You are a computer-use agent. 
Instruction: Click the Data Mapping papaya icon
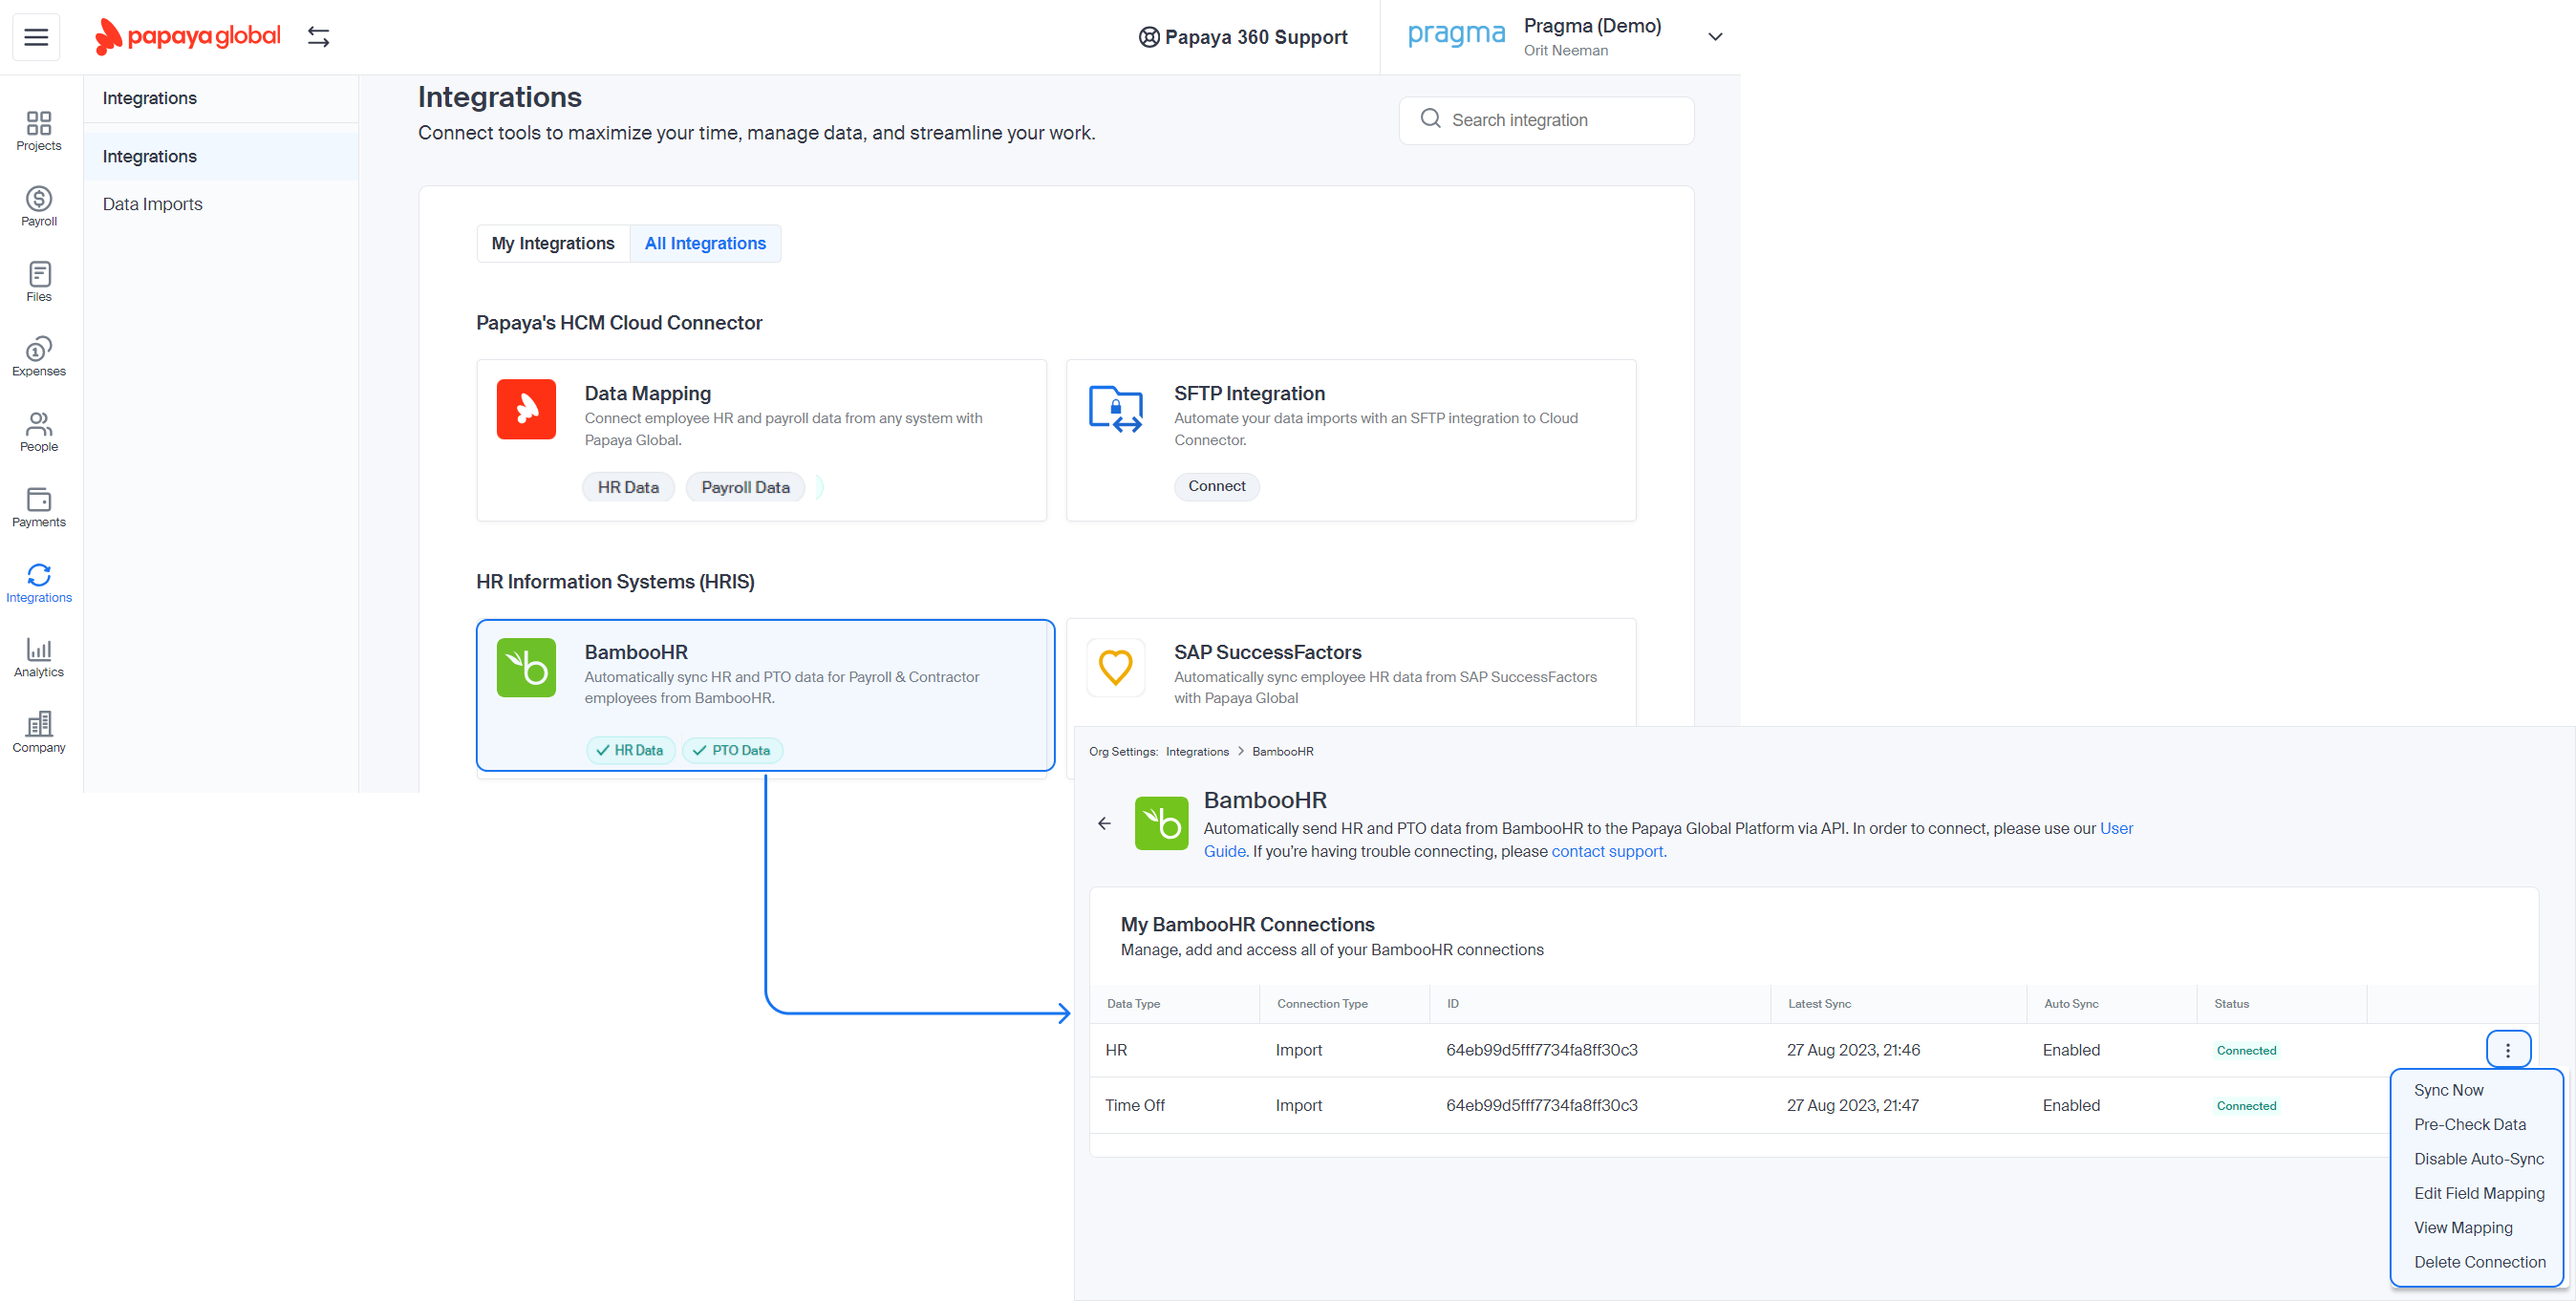click(526, 409)
